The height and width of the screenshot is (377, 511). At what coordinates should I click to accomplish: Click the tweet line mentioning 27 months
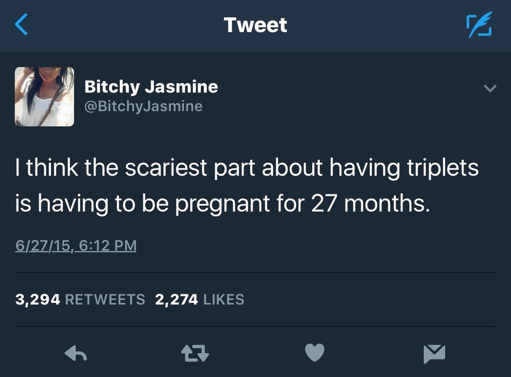(x=223, y=203)
